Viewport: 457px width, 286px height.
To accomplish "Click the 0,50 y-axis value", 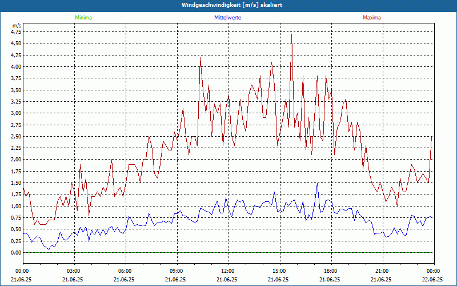I will (x=17, y=229).
